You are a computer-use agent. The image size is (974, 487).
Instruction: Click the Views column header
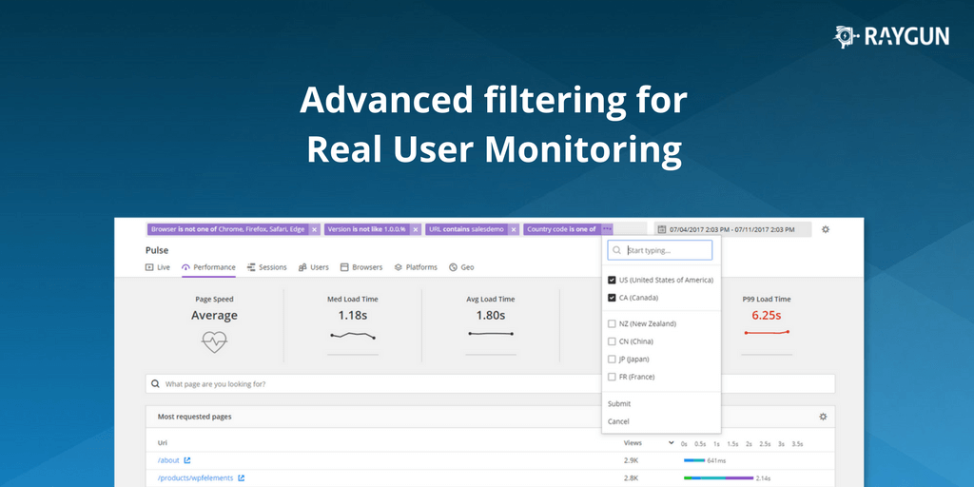pos(633,443)
